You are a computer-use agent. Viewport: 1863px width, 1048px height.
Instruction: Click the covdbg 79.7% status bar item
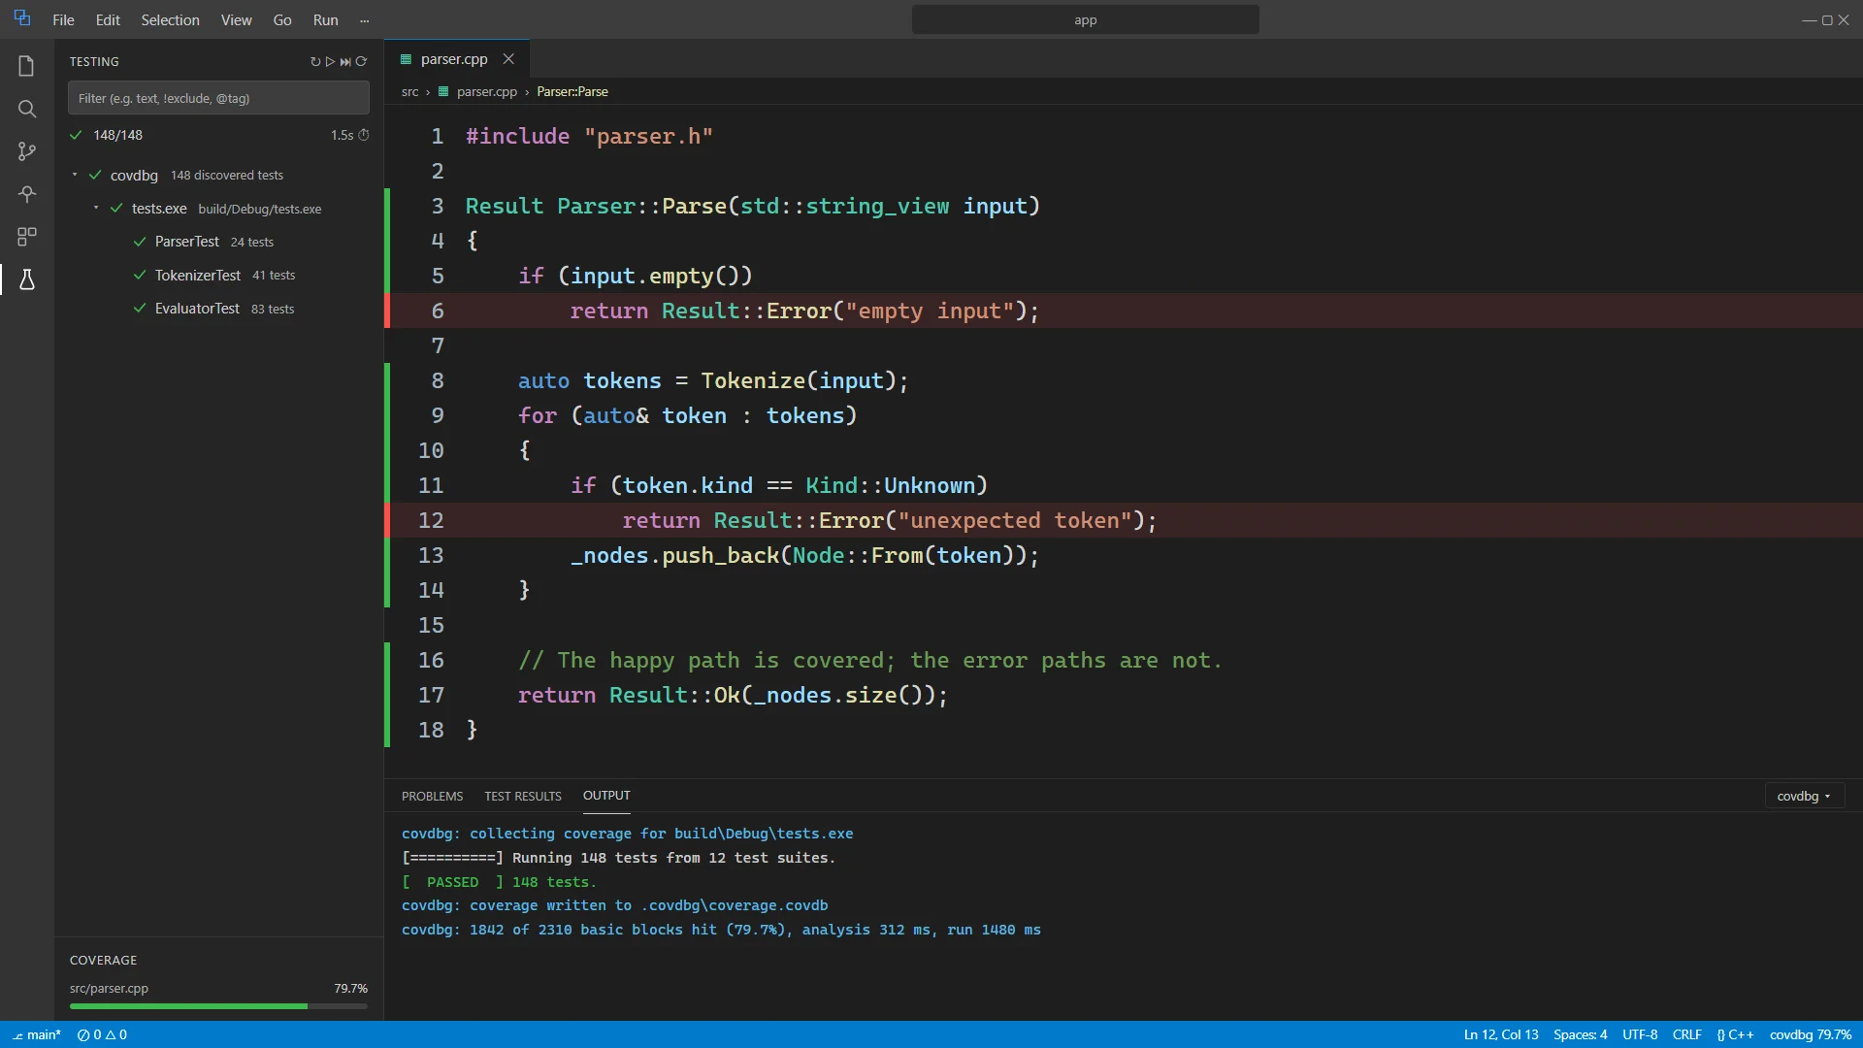tap(1810, 1034)
